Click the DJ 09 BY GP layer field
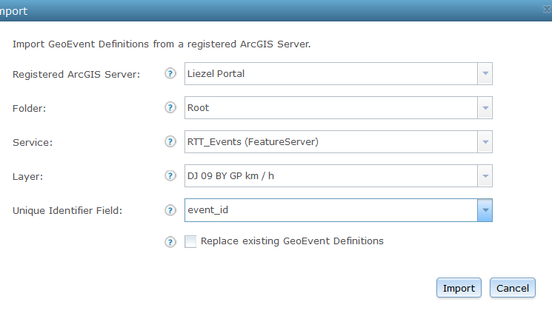The image size is (552, 319). pos(330,176)
